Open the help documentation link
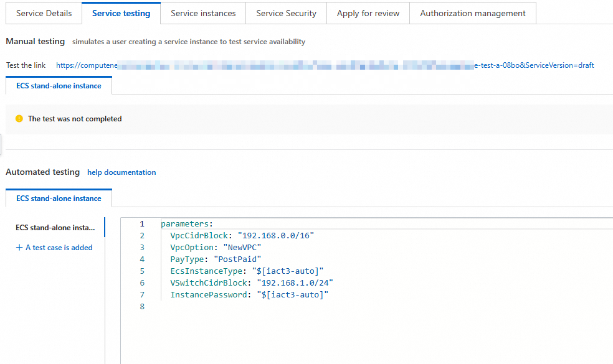The width and height of the screenshot is (613, 364). click(121, 172)
